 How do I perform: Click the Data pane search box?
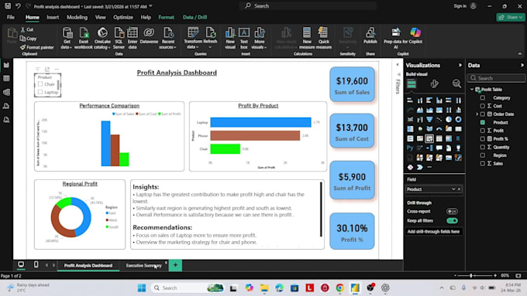pos(497,78)
